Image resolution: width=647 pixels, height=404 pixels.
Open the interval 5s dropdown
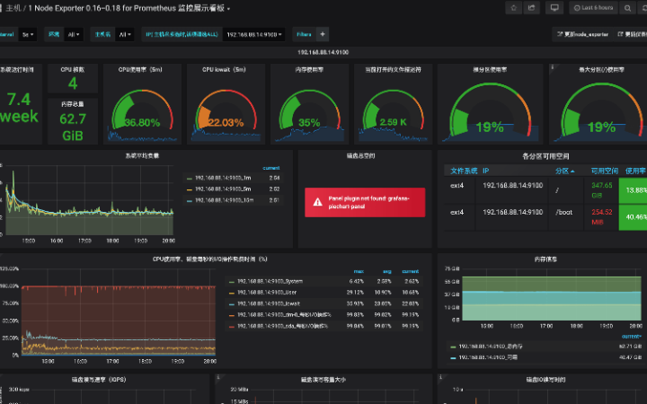[29, 34]
